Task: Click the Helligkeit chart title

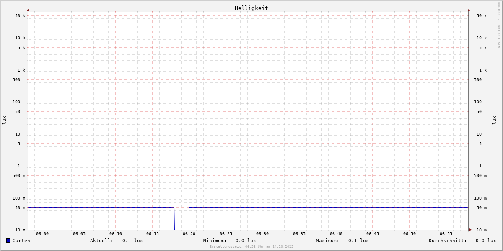Action: pos(251,8)
